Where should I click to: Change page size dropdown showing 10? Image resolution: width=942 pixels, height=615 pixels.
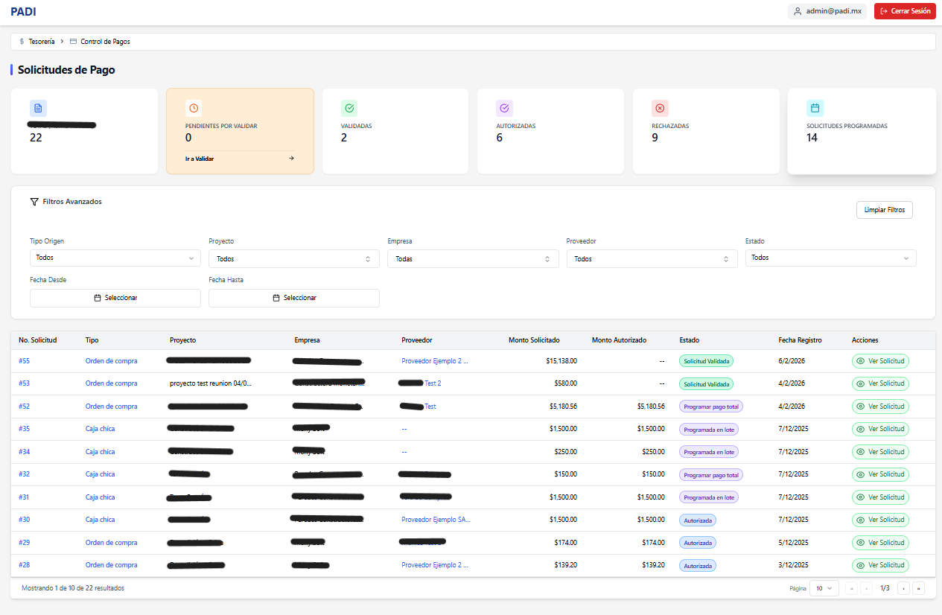click(x=824, y=588)
